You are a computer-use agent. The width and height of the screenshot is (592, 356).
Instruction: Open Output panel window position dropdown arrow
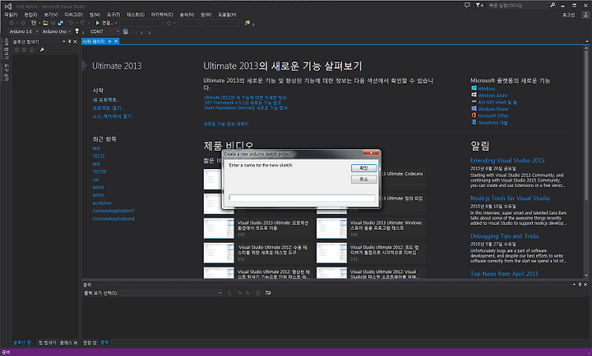(574, 285)
